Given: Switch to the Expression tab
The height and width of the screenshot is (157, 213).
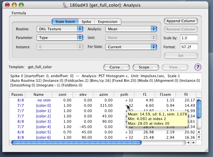Looking at the screenshot, I should coord(108,22).
